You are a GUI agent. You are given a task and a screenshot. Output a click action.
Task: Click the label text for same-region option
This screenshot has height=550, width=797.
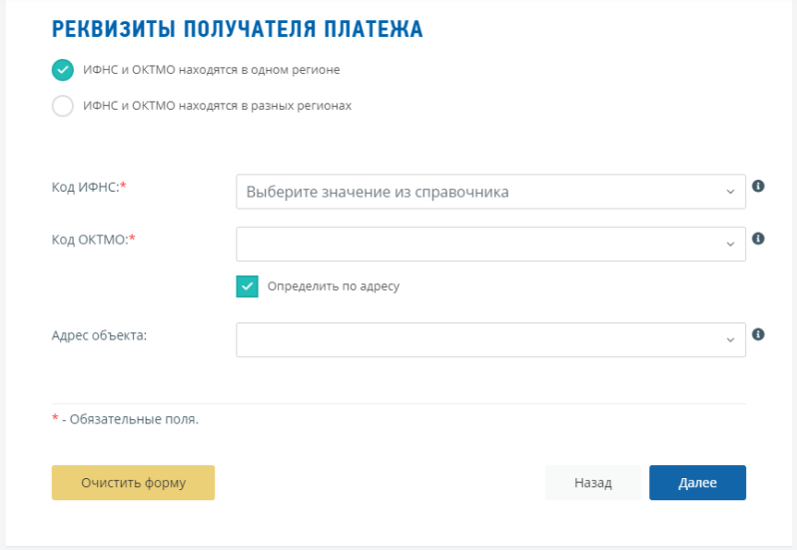[x=212, y=70]
